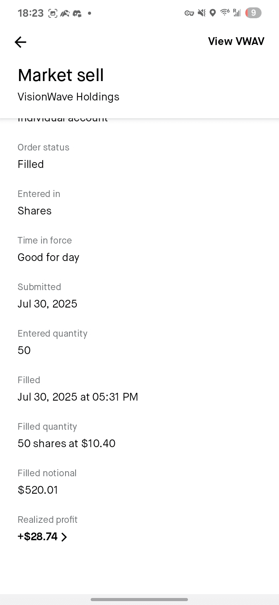Tap the Filled order status value
This screenshot has width=279, height=605.
[31, 164]
